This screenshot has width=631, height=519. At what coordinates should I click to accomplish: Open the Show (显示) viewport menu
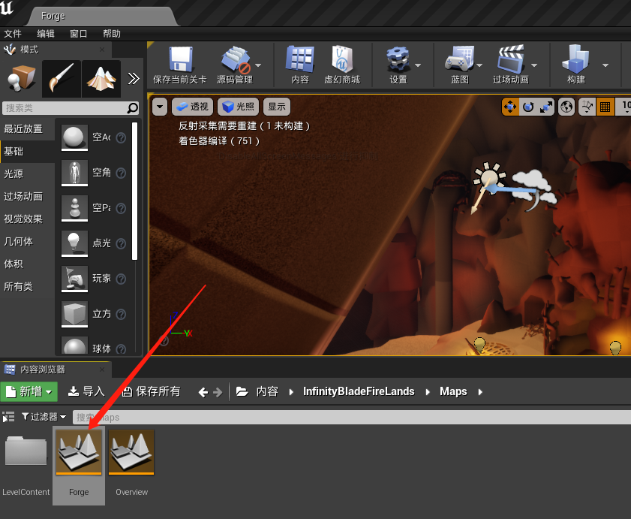277,107
